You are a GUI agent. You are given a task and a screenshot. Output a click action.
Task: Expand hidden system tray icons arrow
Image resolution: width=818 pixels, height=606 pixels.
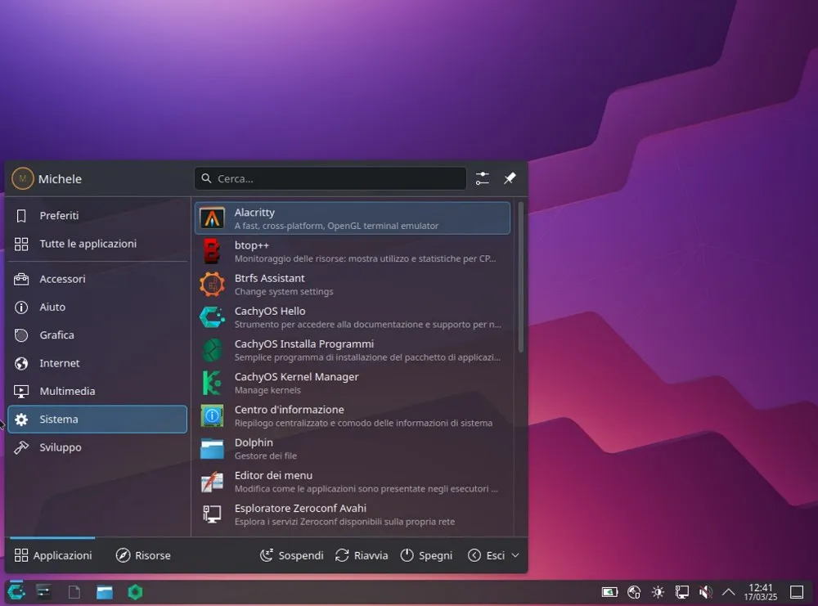click(729, 591)
